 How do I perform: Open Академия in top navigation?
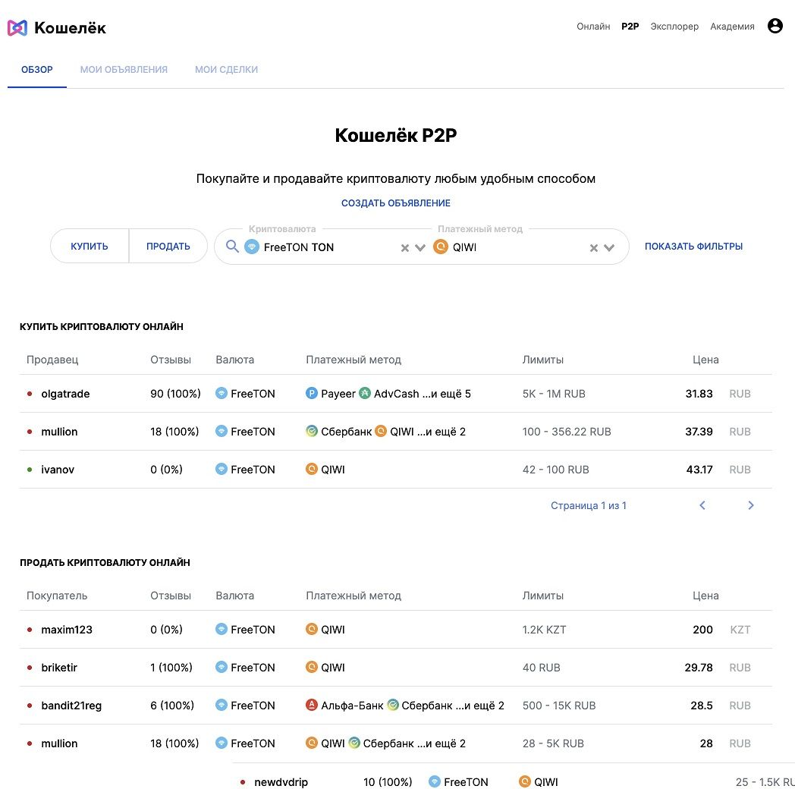(x=732, y=27)
